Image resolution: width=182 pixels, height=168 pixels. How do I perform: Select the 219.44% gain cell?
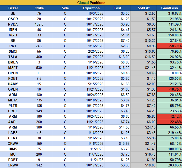169,133
